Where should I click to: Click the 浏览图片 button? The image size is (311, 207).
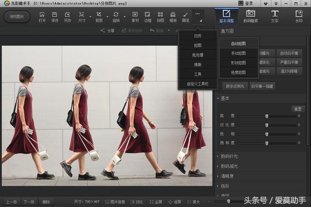(17, 17)
